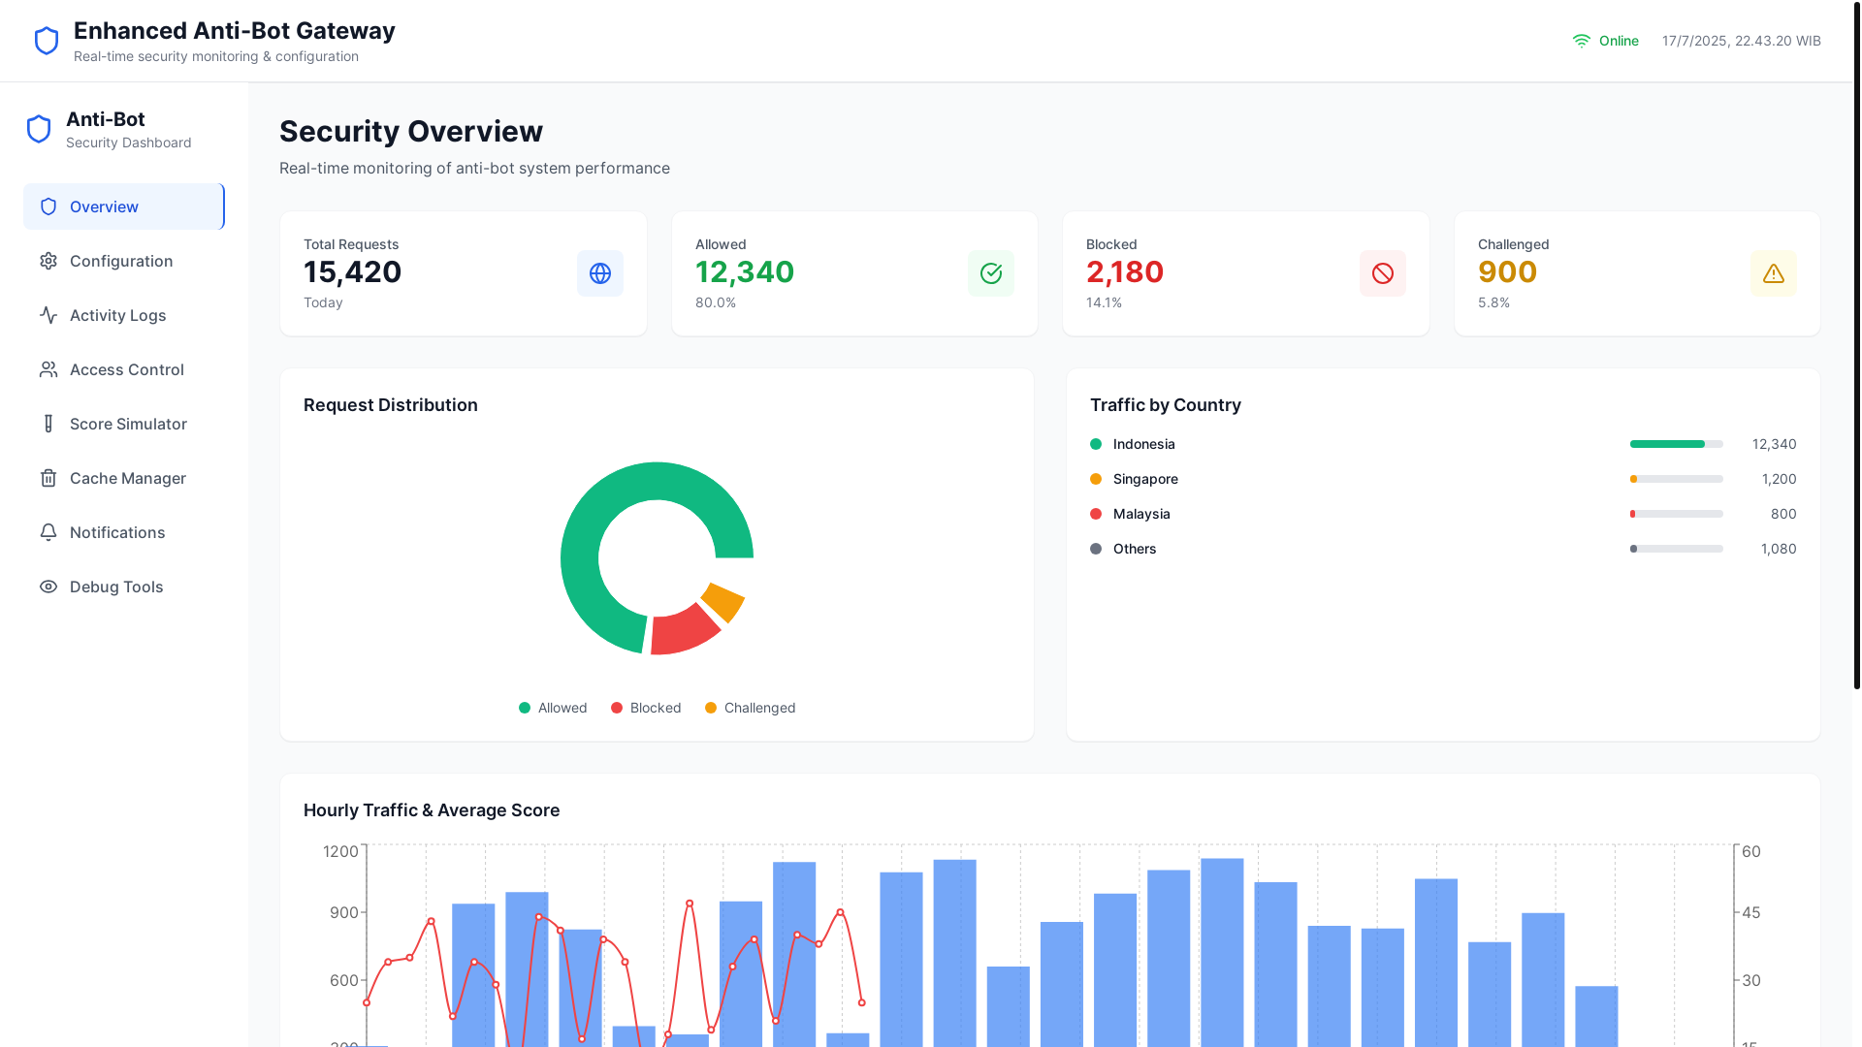Click the red dot beside Malaysia
The height and width of the screenshot is (1047, 1862).
[x=1096, y=514]
